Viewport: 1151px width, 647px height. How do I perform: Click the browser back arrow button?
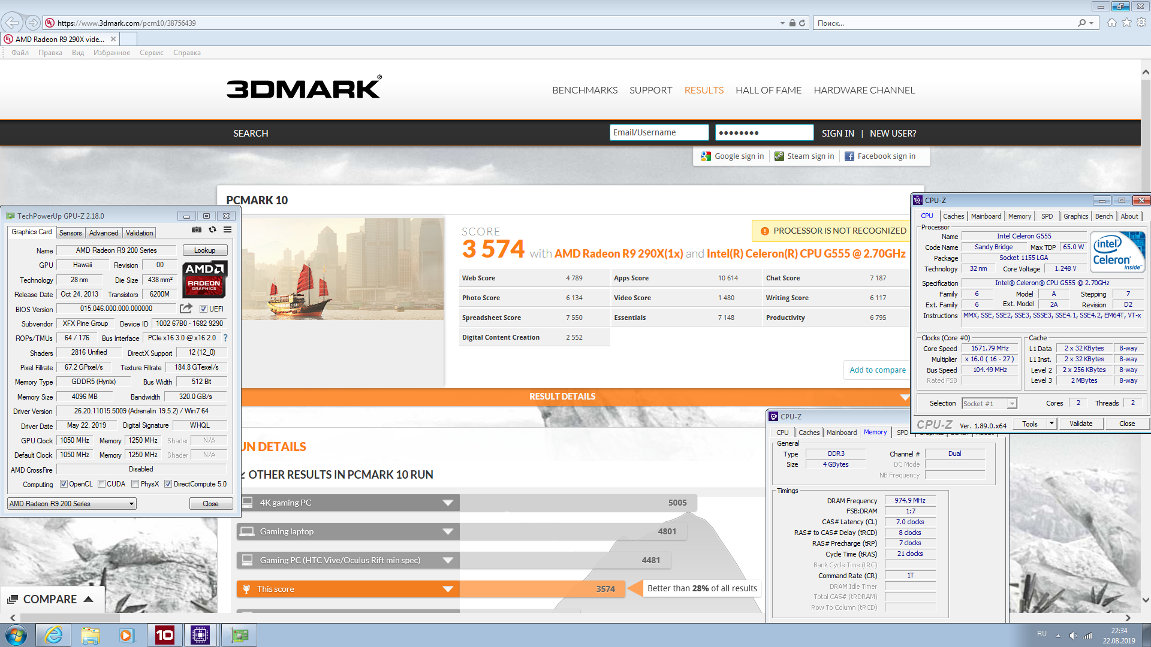11,23
